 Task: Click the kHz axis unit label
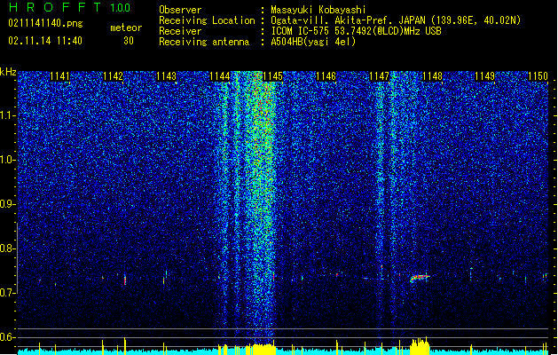[x=8, y=72]
